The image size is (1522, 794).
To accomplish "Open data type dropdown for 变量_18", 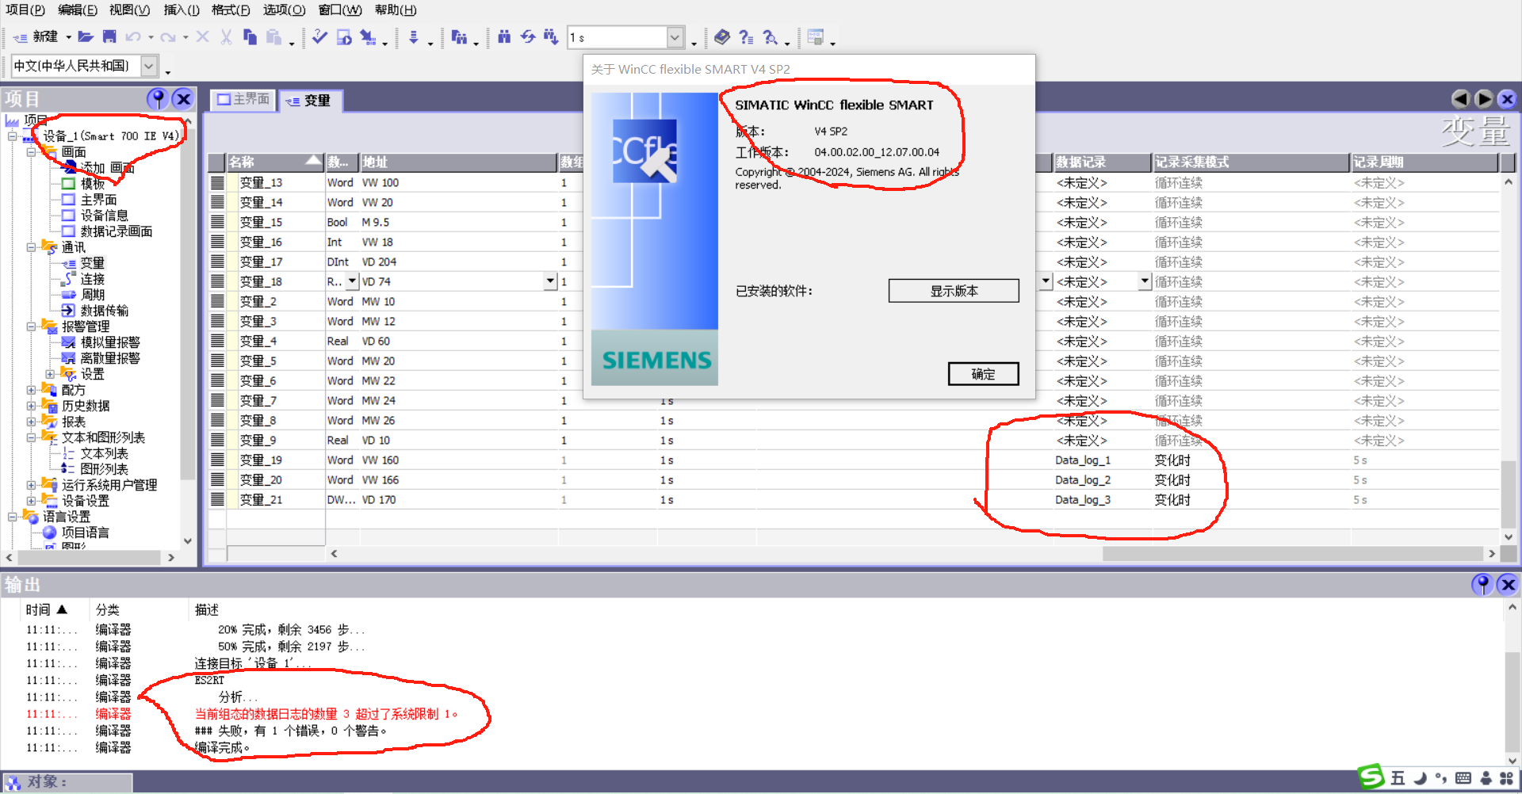I will click(353, 281).
